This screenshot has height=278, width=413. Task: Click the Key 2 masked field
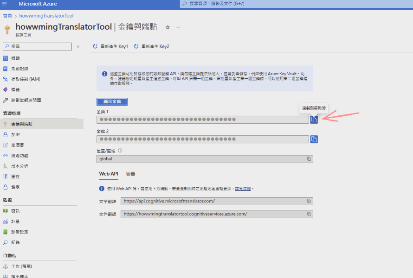202,139
